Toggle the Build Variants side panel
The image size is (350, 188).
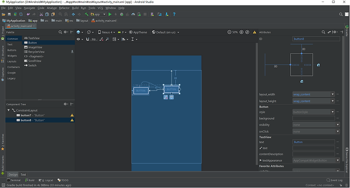pos(3,165)
